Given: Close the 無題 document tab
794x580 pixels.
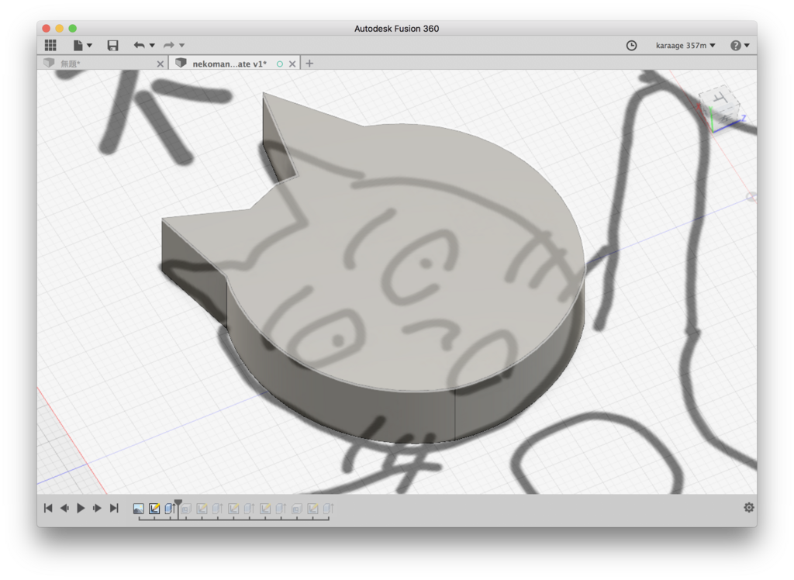Looking at the screenshot, I should point(161,63).
